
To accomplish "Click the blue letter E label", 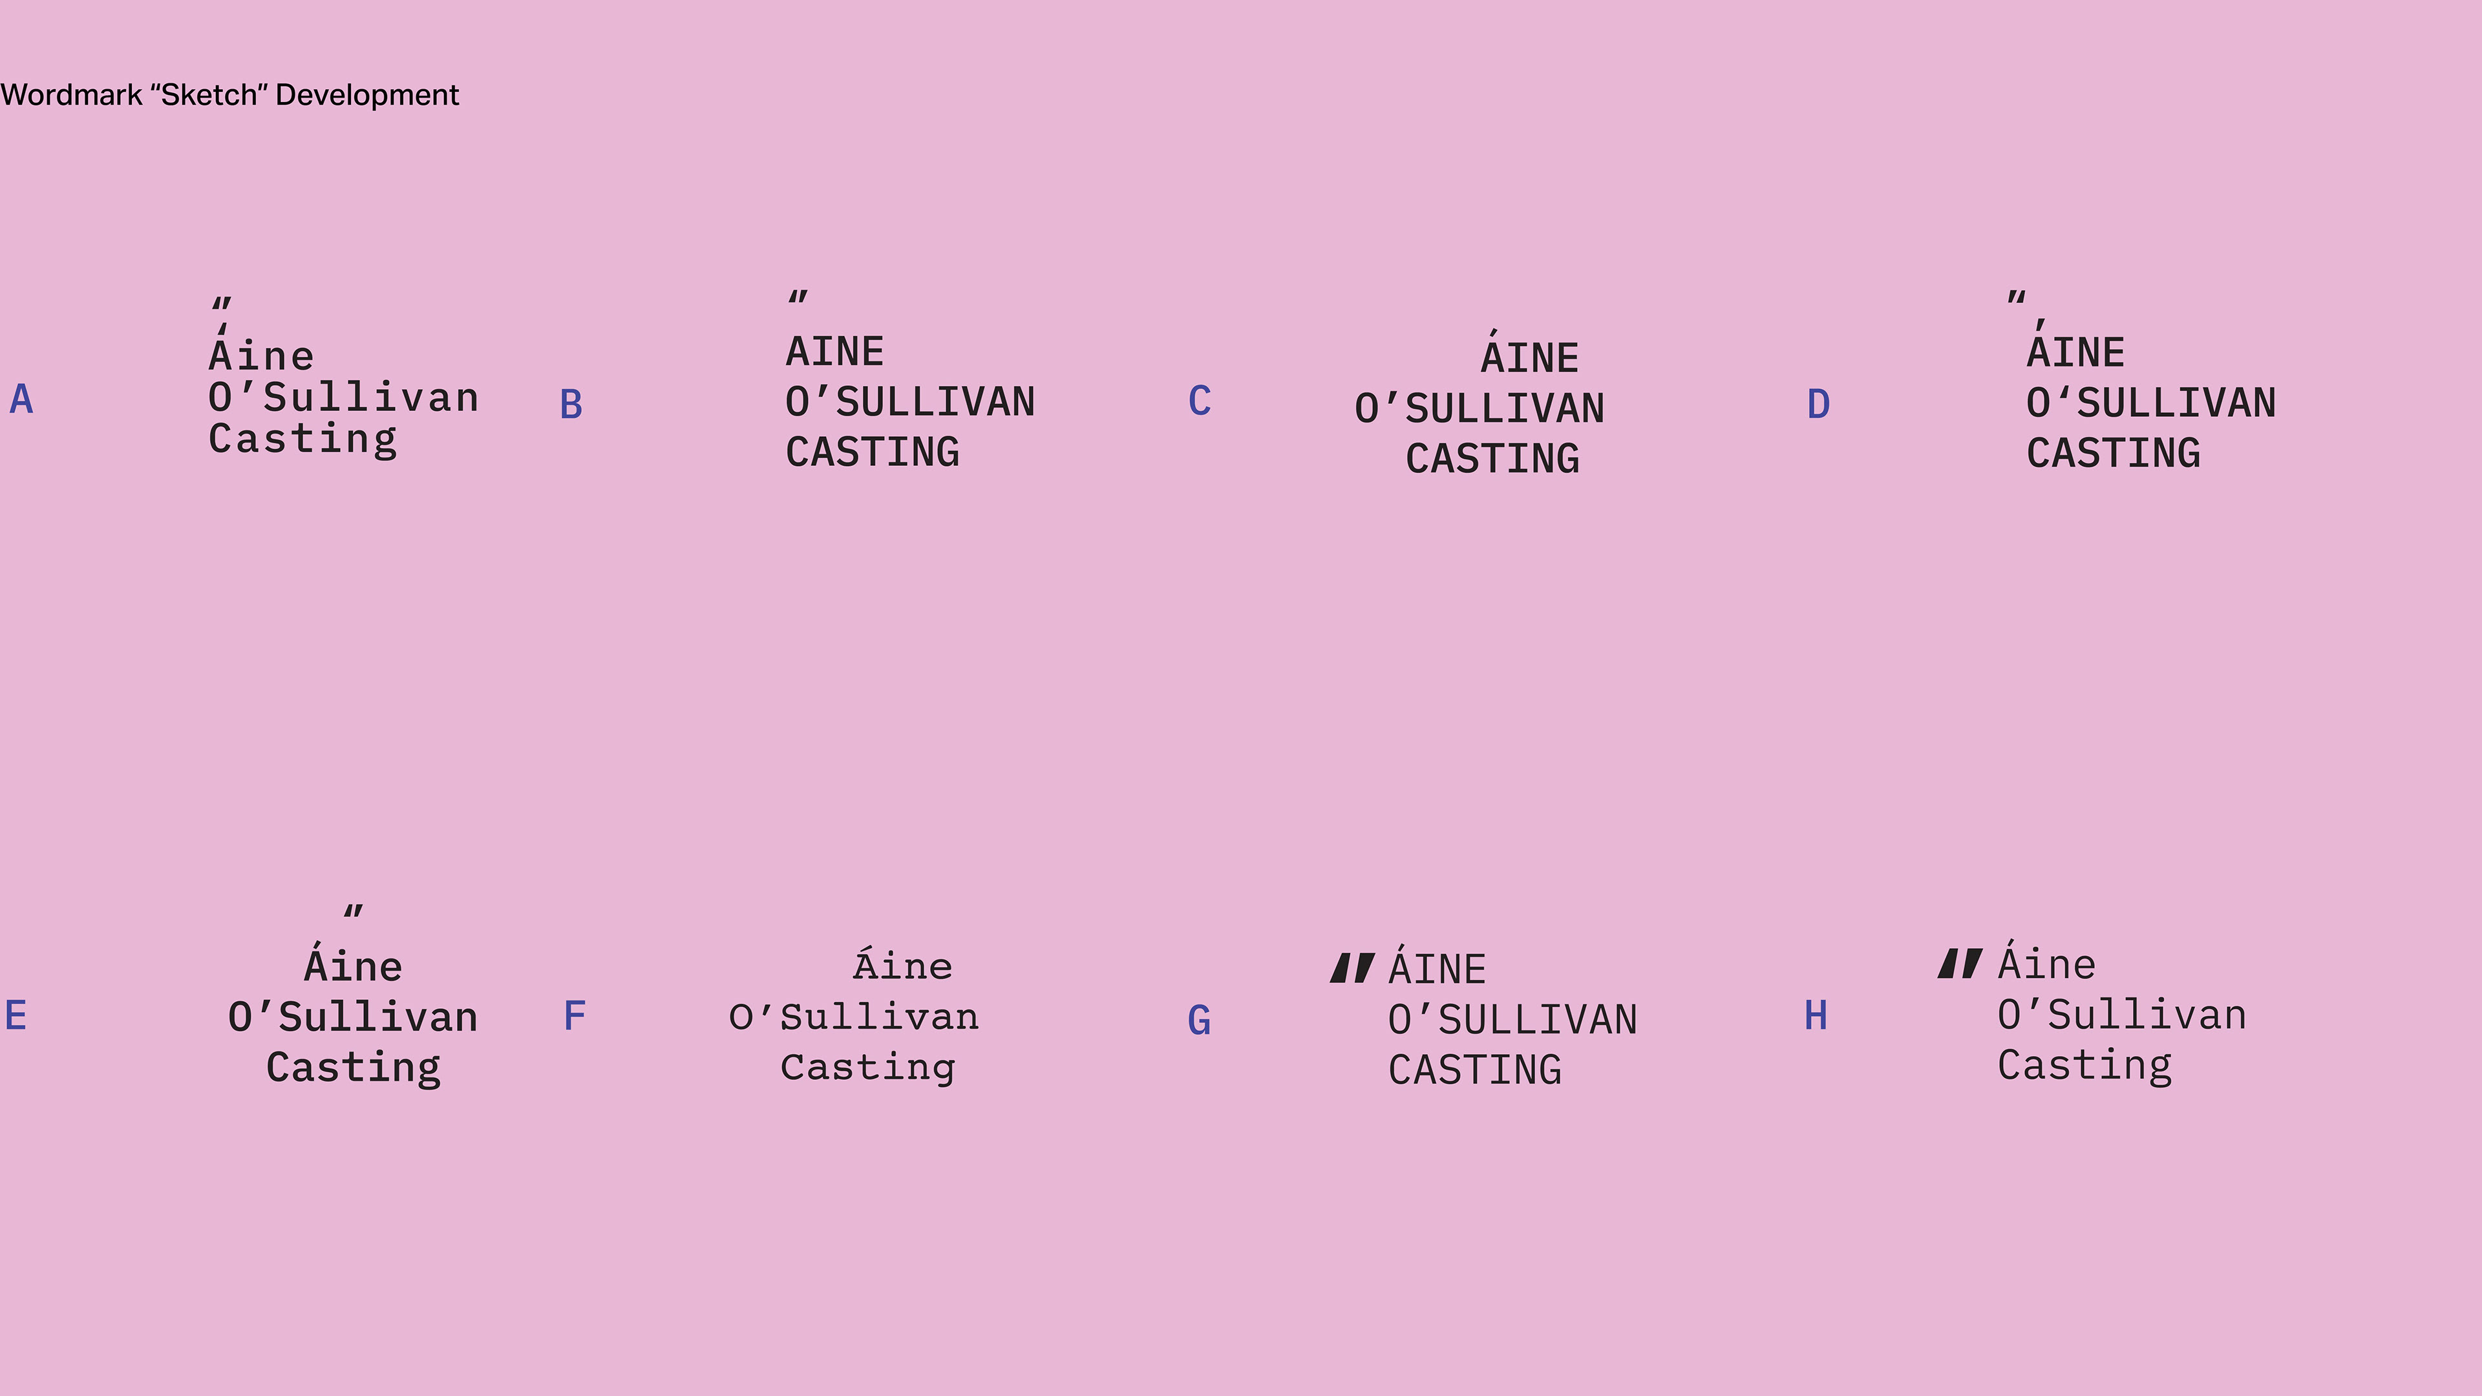I will [16, 1015].
